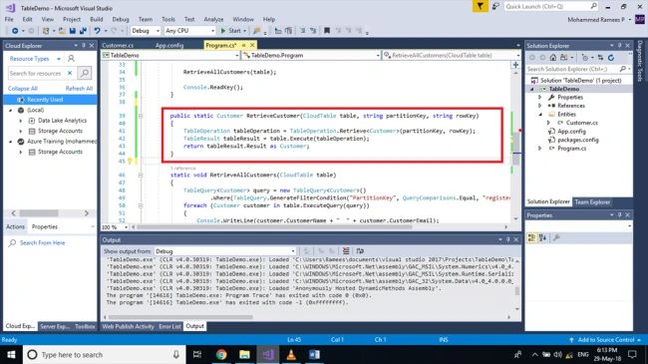Click the Home icon in Solution Explorer
This screenshot has width=648, height=364.
[553, 58]
